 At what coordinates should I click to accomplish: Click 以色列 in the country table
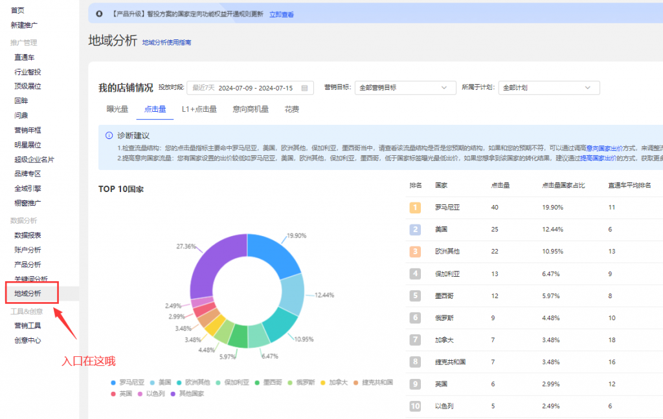point(444,406)
